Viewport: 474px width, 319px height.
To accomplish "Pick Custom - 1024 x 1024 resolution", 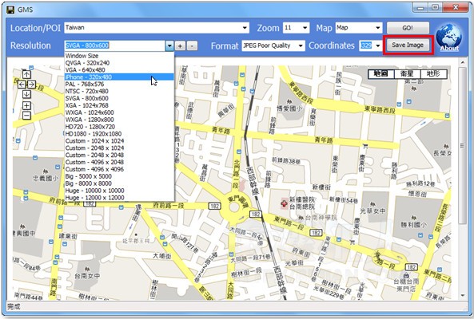I will tap(119, 141).
